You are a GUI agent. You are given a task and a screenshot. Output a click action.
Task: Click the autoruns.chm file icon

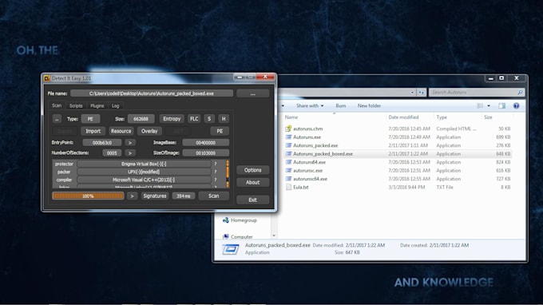point(288,129)
